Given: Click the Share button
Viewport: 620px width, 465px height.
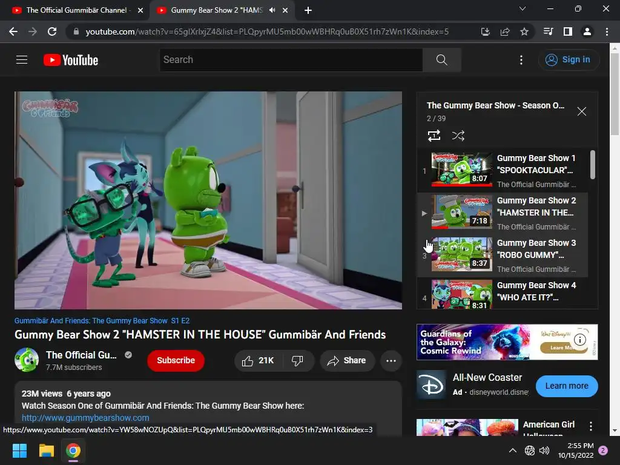Looking at the screenshot, I should click(347, 361).
